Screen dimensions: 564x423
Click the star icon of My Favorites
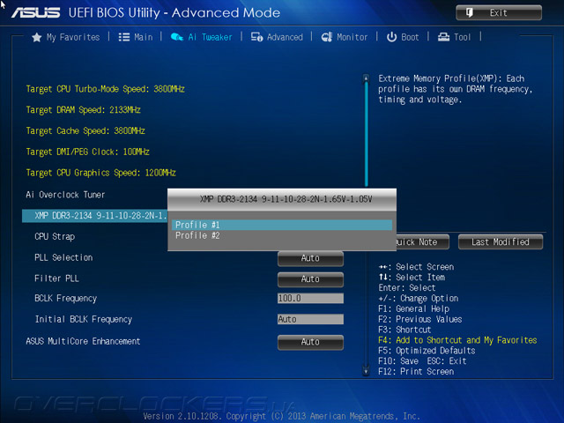coord(37,37)
